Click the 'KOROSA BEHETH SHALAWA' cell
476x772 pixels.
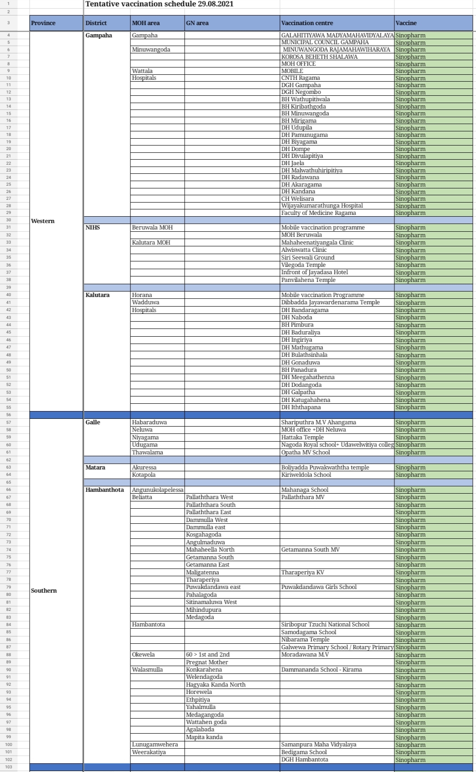click(x=337, y=57)
